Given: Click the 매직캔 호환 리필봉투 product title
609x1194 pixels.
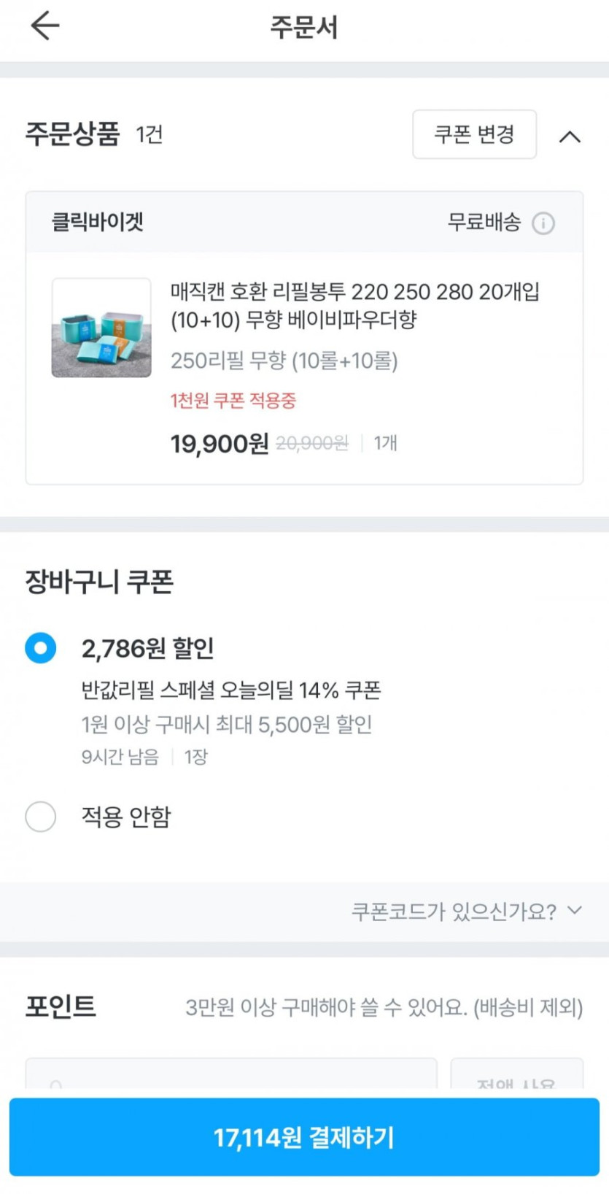Looking at the screenshot, I should [354, 305].
